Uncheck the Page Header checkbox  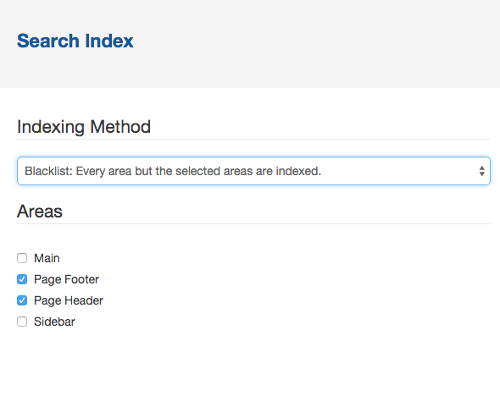click(x=22, y=300)
